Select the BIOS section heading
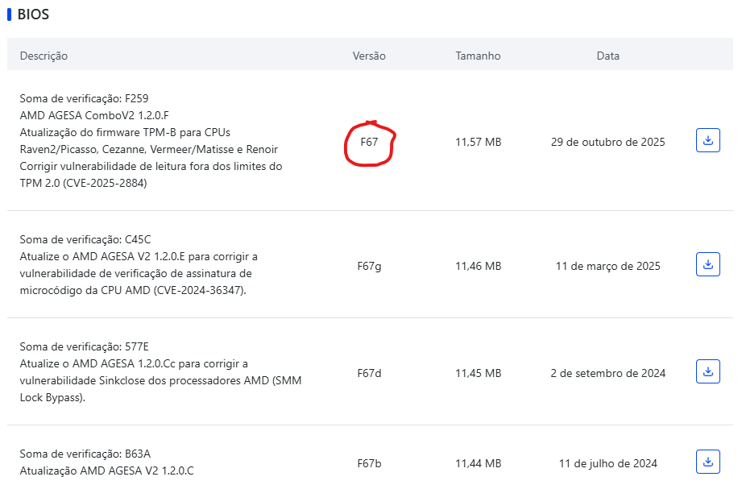742x485 pixels. coord(33,15)
